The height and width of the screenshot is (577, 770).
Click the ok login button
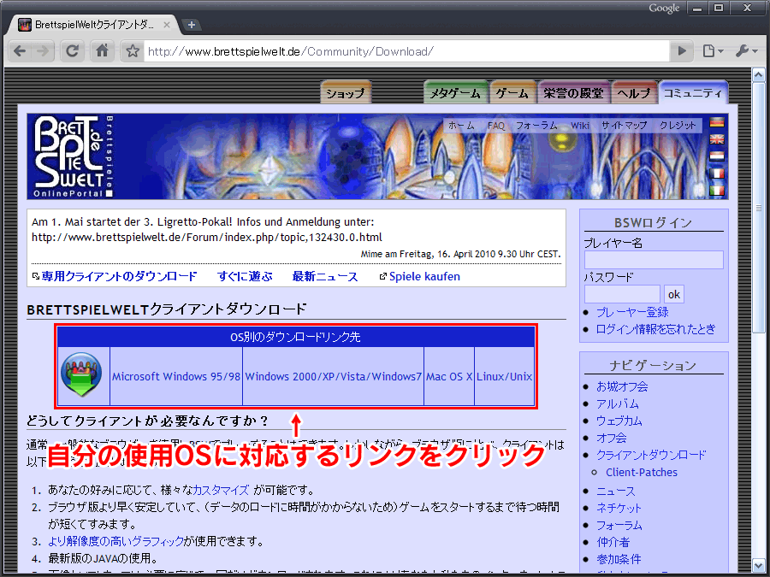point(674,294)
